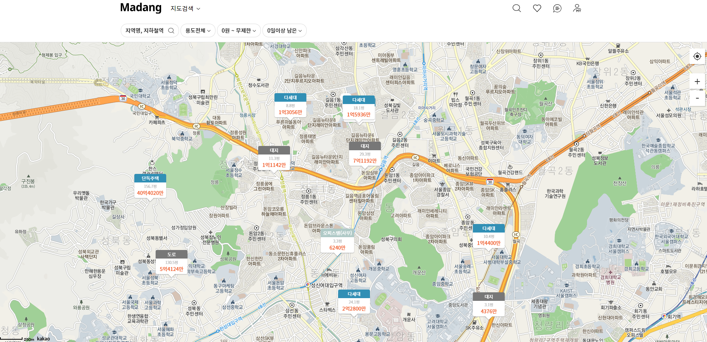Click the 성신여대입구역 station label

(327, 285)
